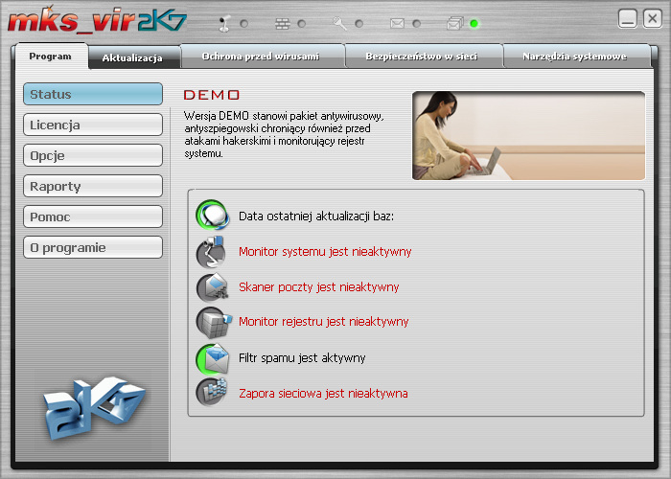Open the Licencja section

(93, 125)
